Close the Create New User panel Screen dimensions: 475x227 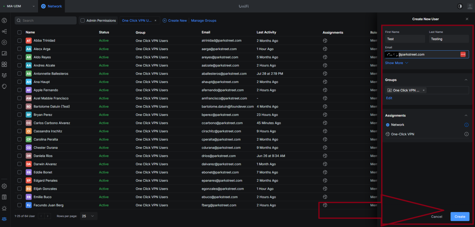(x=467, y=19)
